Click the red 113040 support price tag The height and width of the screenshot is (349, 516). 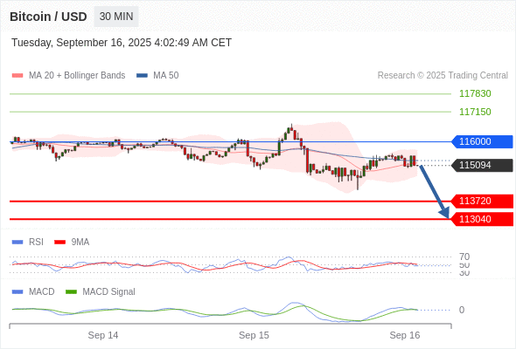point(482,219)
